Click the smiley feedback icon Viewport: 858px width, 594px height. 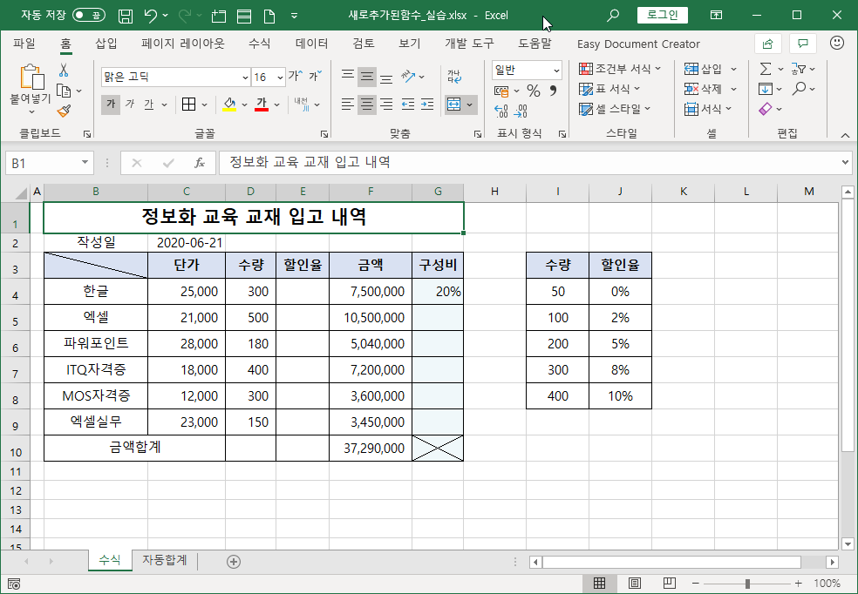tap(837, 44)
